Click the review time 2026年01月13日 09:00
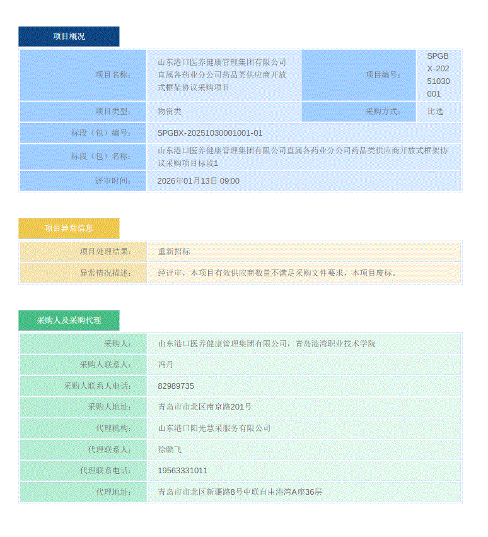The width and height of the screenshot is (488, 537). [199, 181]
